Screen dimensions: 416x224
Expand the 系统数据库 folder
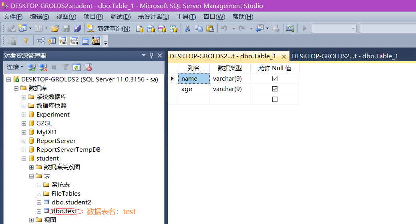(24, 97)
